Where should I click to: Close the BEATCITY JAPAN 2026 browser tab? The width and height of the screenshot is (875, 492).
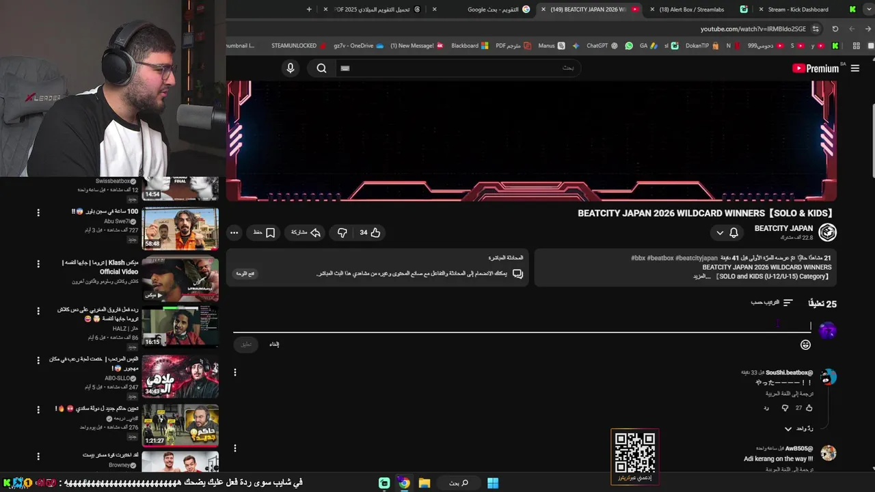pyautogui.click(x=543, y=10)
